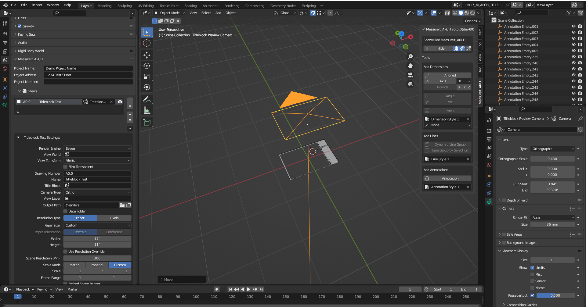Adjust the Passepartout 0.500 slider

click(x=555, y=295)
